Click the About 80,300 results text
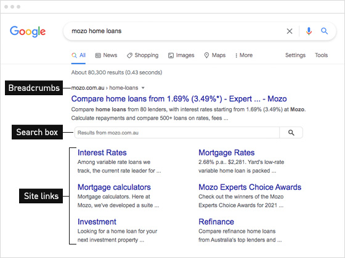Screen dimensions: 345x258 tap(116, 72)
